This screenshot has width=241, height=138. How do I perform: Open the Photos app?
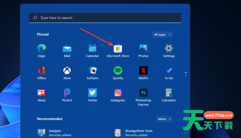(143, 51)
